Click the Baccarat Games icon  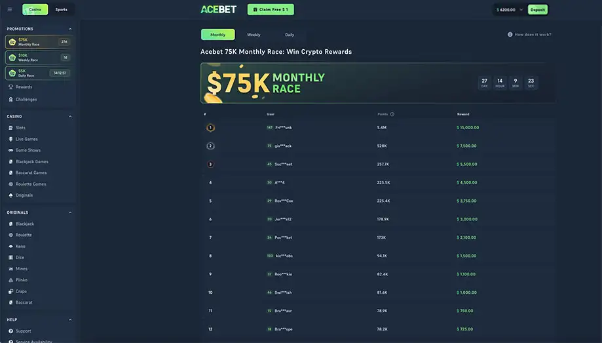(x=10, y=172)
